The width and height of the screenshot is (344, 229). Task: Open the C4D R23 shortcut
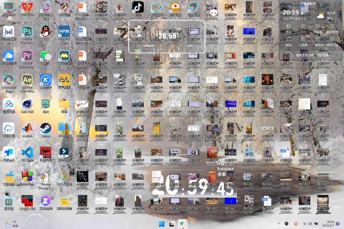tap(27, 104)
